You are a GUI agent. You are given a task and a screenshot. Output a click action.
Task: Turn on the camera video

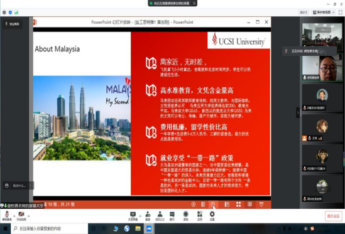(x=21, y=216)
